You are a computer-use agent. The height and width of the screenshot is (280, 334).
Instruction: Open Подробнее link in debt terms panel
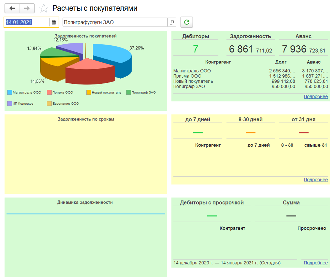point(316,180)
